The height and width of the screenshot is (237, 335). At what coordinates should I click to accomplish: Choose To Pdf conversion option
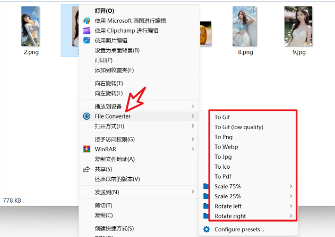pos(223,176)
